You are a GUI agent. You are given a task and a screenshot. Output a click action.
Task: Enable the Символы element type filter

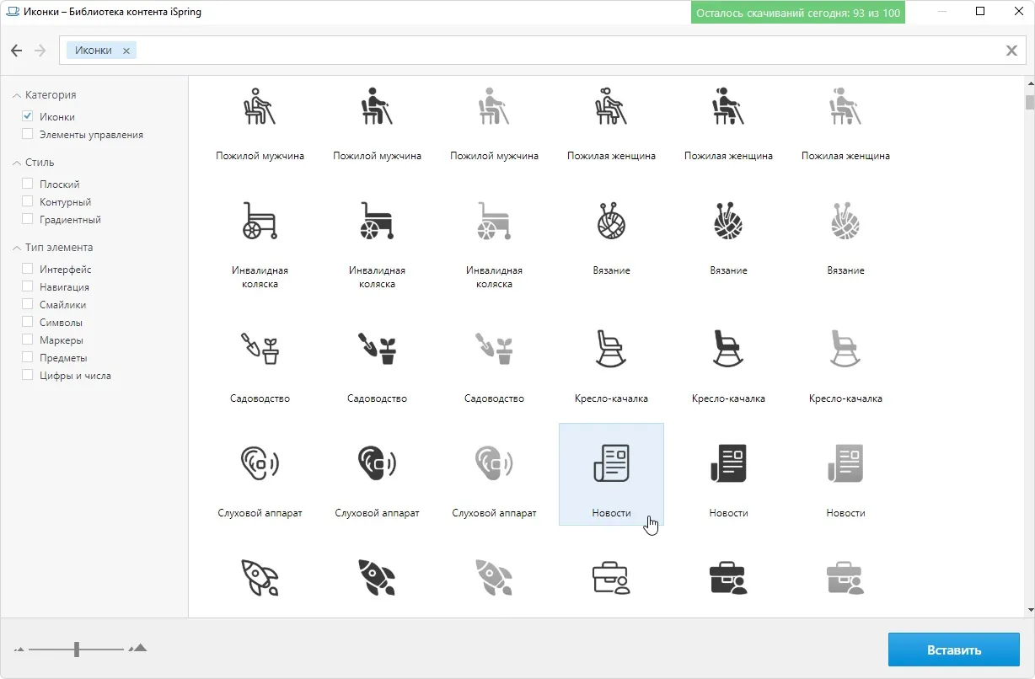28,322
